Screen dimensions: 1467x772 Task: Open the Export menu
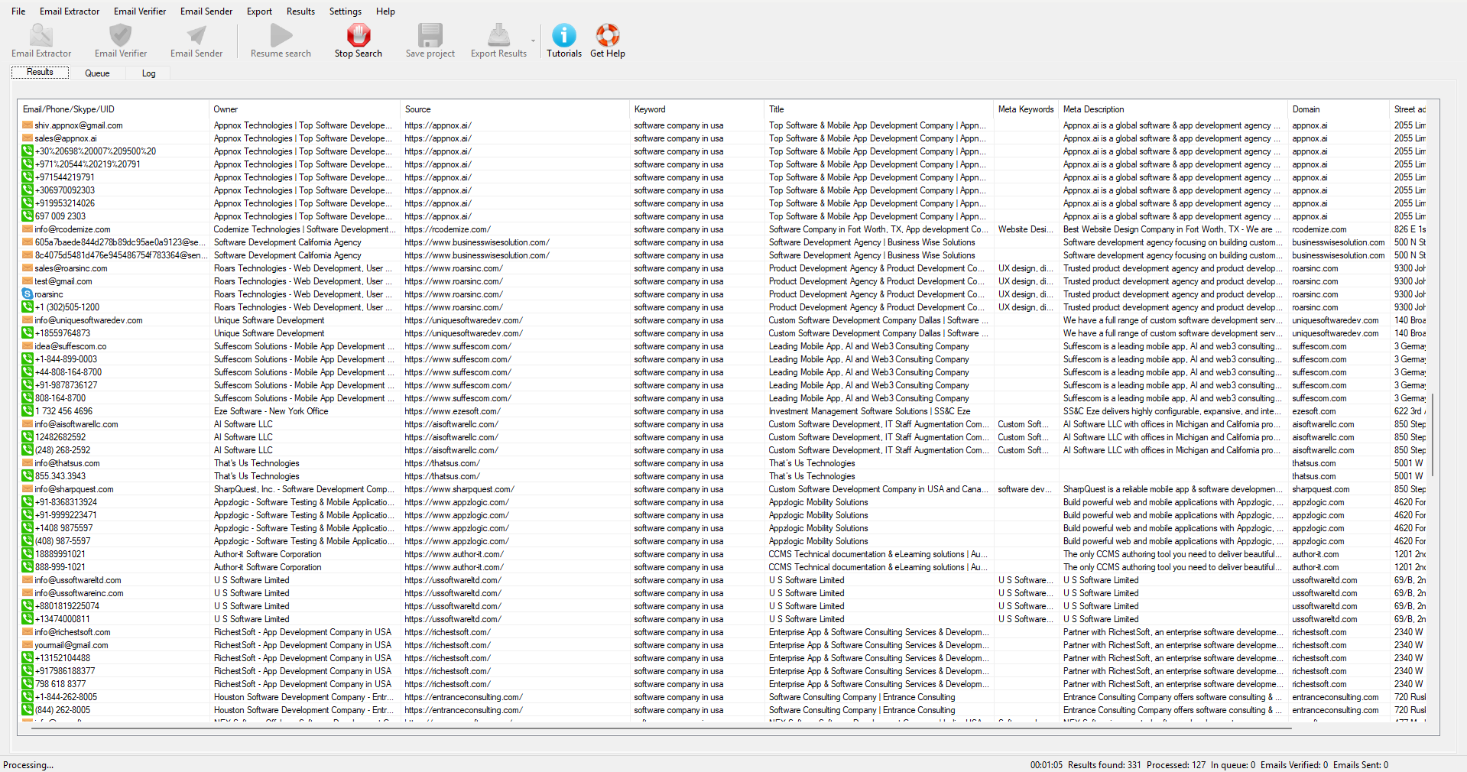tap(259, 11)
